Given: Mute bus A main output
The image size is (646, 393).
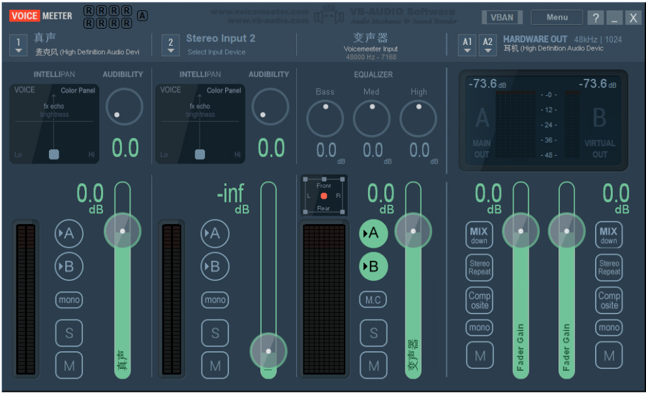Looking at the screenshot, I should click(x=480, y=355).
